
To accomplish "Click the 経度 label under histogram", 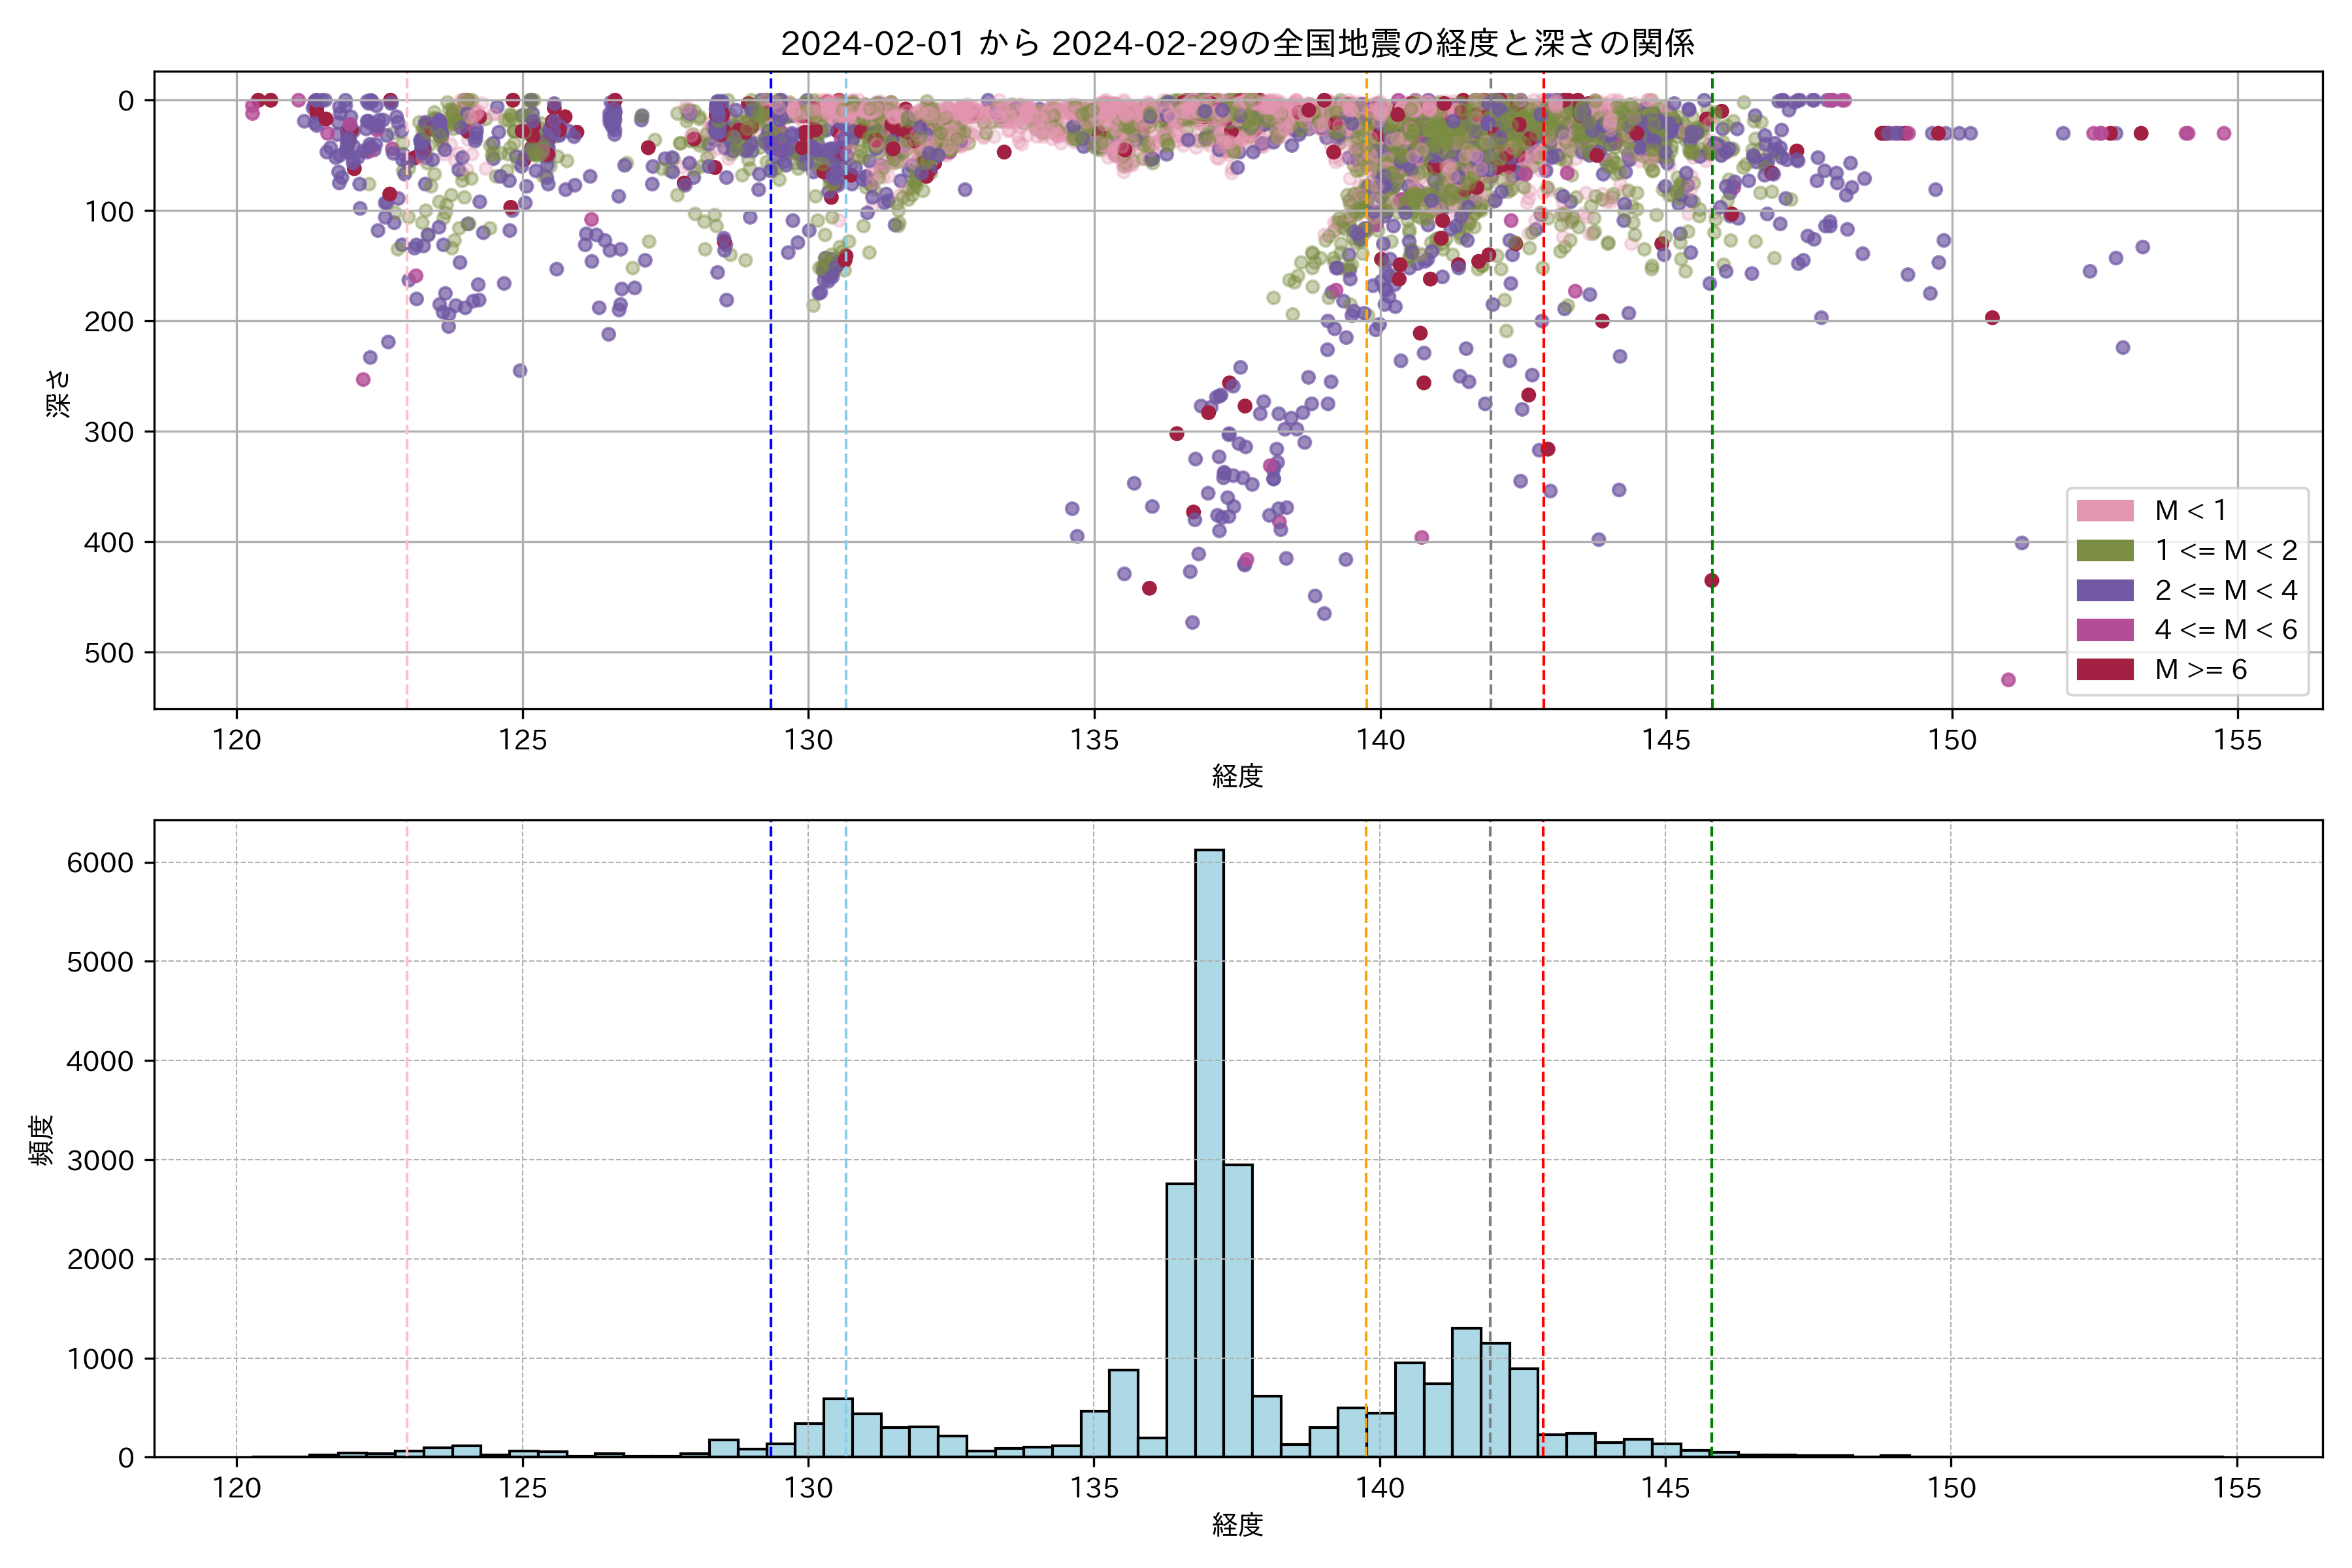I will pos(1237,1525).
